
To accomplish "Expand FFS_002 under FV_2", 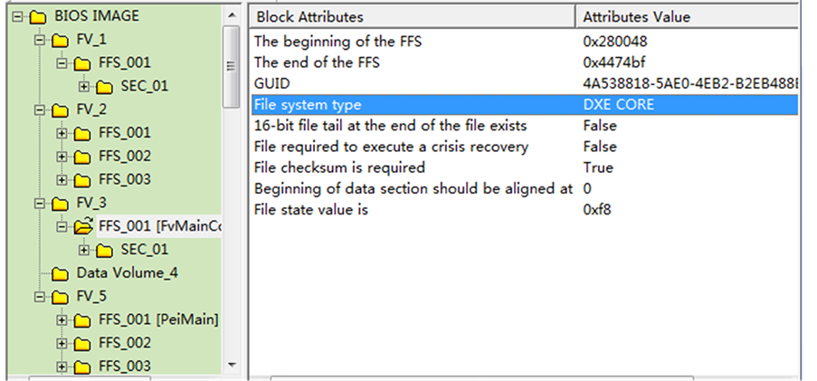I will point(62,157).
